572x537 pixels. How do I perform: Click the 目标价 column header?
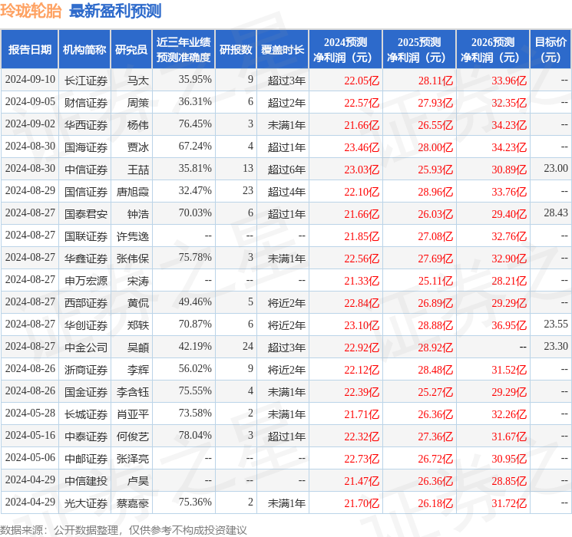coord(551,50)
